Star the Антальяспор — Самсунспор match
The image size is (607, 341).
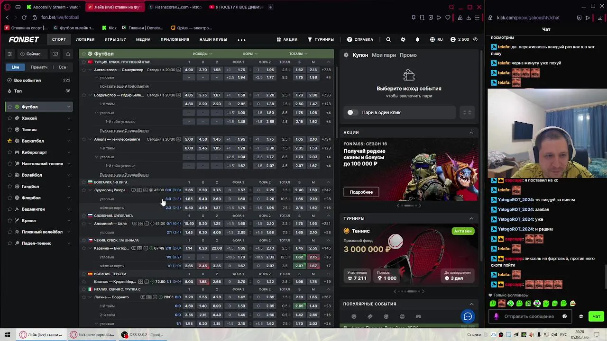coord(83,70)
